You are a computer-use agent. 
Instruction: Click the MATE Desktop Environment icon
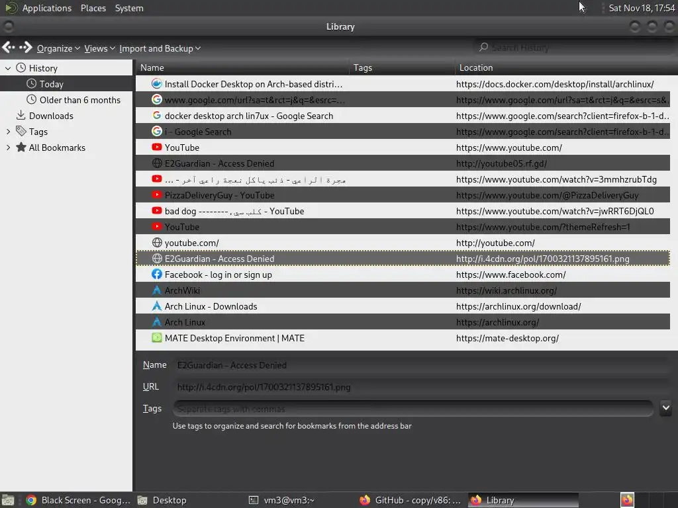[156, 337]
